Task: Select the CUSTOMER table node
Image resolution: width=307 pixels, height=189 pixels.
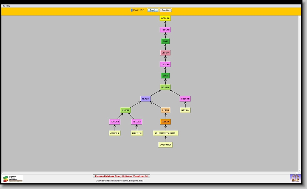Action: coord(165,145)
